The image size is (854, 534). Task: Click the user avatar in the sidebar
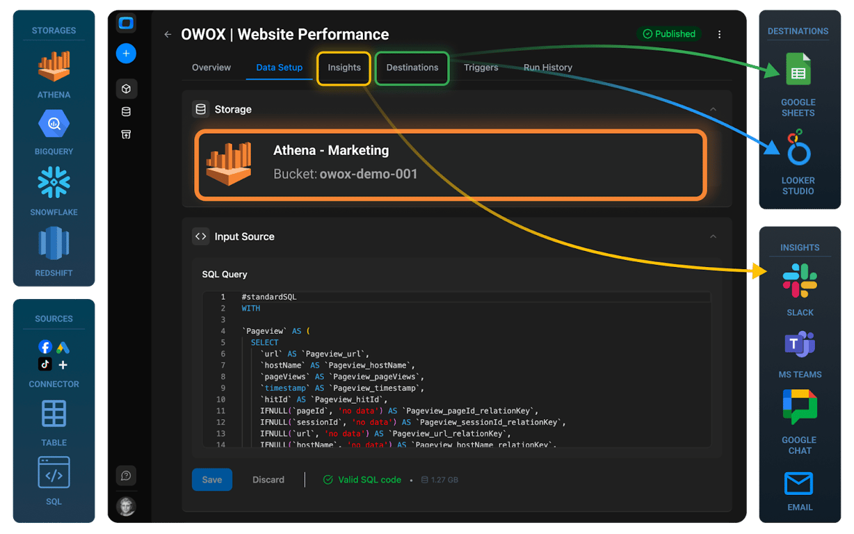tap(126, 506)
